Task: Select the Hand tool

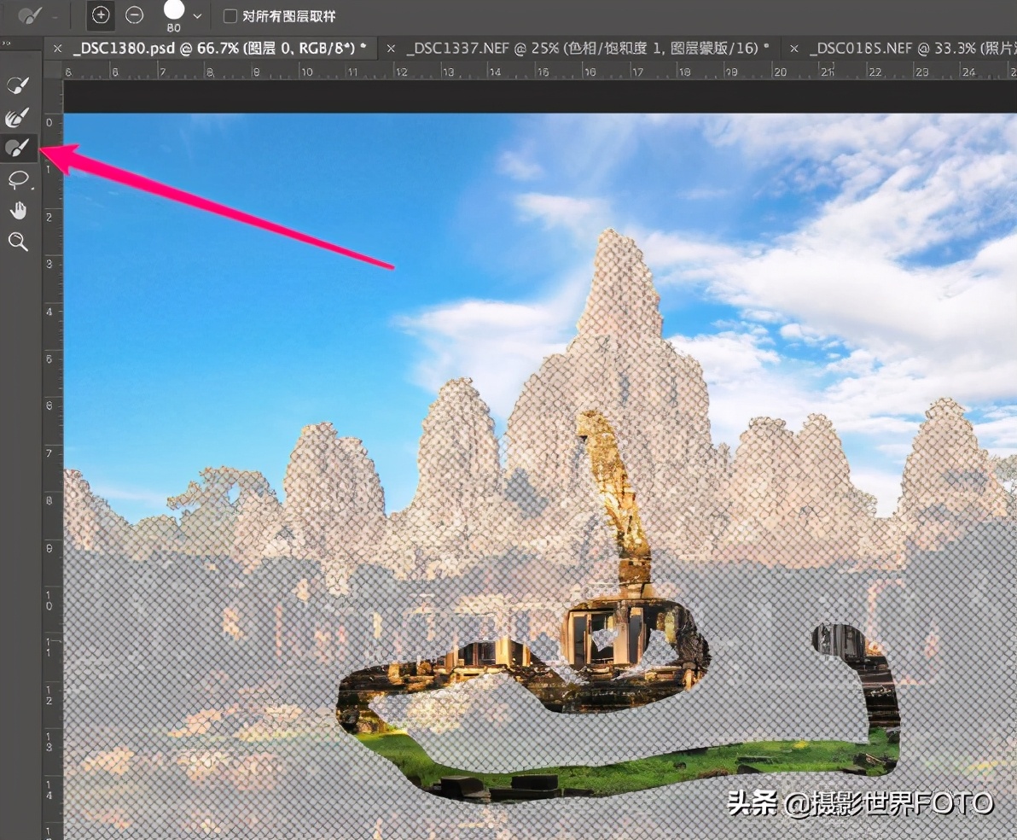Action: point(18,210)
